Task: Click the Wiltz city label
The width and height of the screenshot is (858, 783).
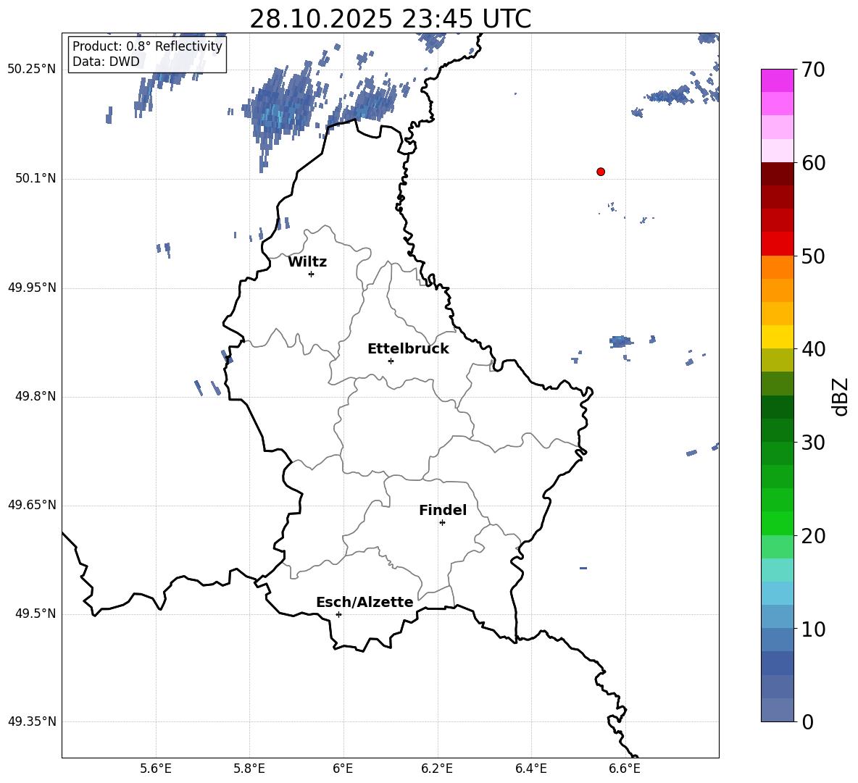Action: coord(307,262)
